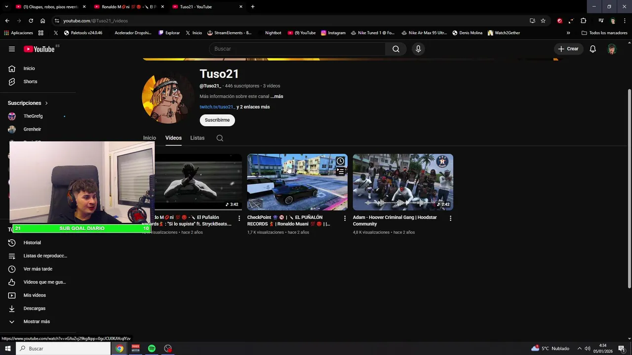Select the Vídeos channel tab

[173, 138]
